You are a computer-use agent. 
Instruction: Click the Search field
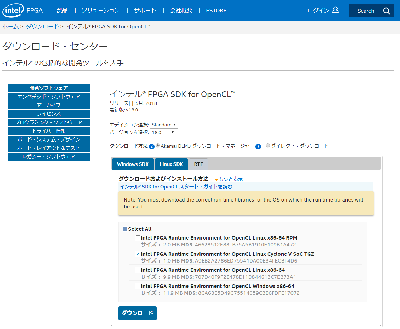click(x=366, y=11)
